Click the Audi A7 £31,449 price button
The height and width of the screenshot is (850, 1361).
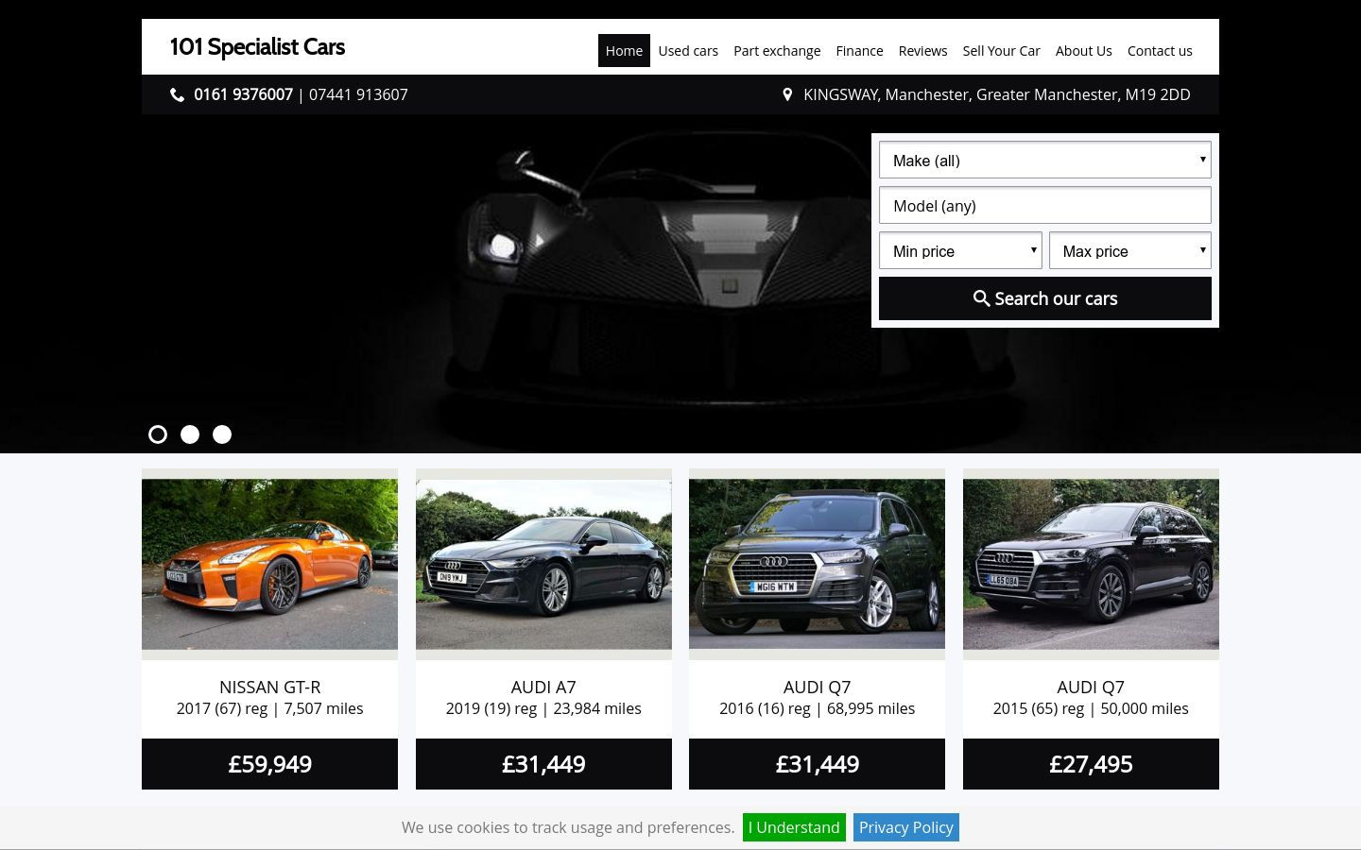click(543, 764)
